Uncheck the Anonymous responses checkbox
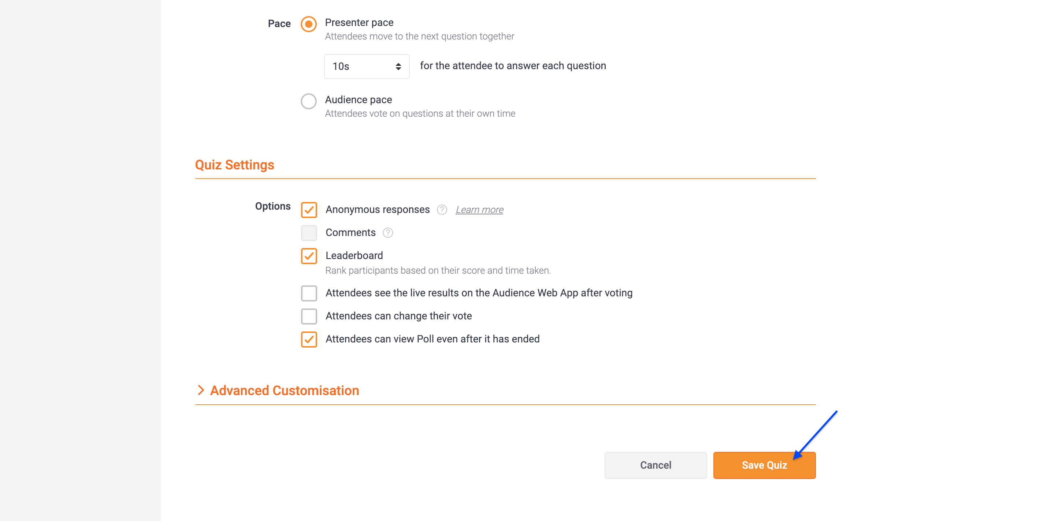The image size is (1043, 521). [309, 210]
